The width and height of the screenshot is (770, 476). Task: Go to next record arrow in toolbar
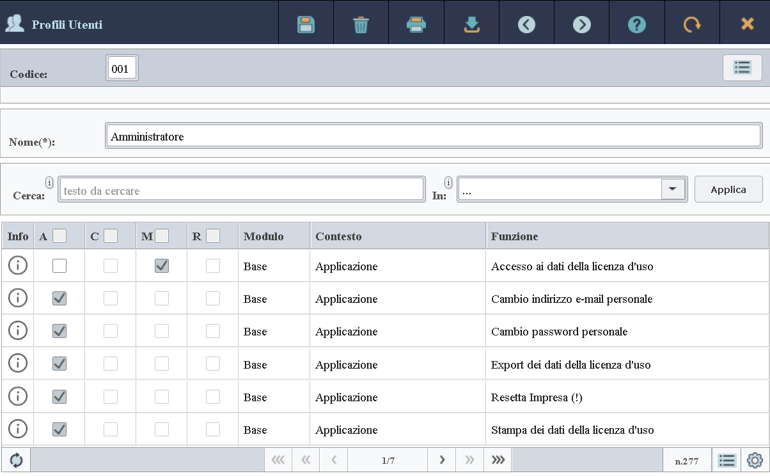tap(581, 25)
